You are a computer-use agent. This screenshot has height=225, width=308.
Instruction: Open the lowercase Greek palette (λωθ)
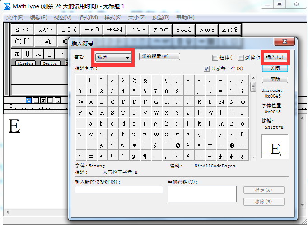207,30
